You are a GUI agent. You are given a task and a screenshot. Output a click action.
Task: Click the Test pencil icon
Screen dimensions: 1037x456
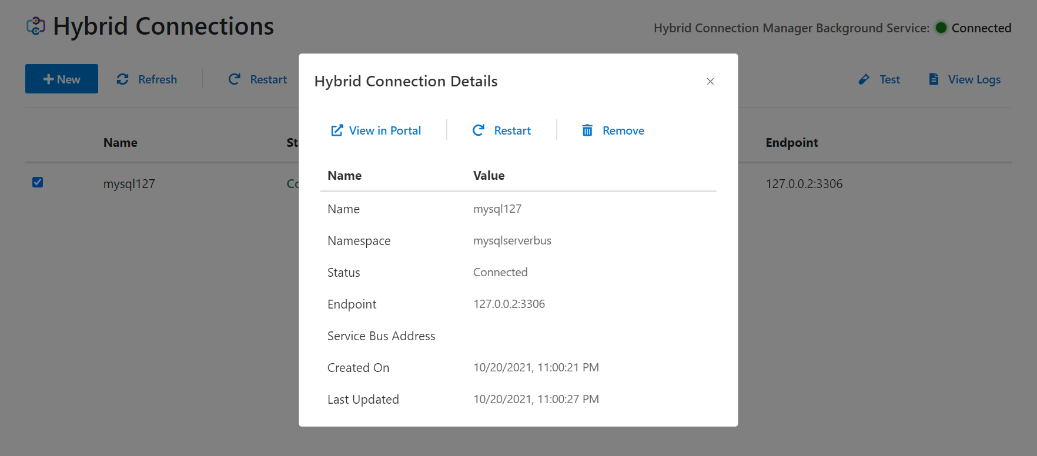point(864,79)
